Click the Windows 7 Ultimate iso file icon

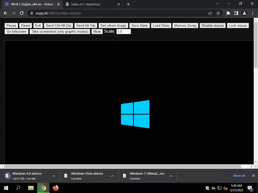point(124,176)
